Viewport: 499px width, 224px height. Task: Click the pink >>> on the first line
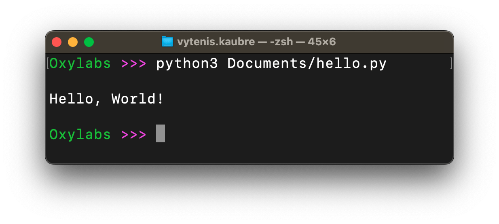(x=134, y=64)
